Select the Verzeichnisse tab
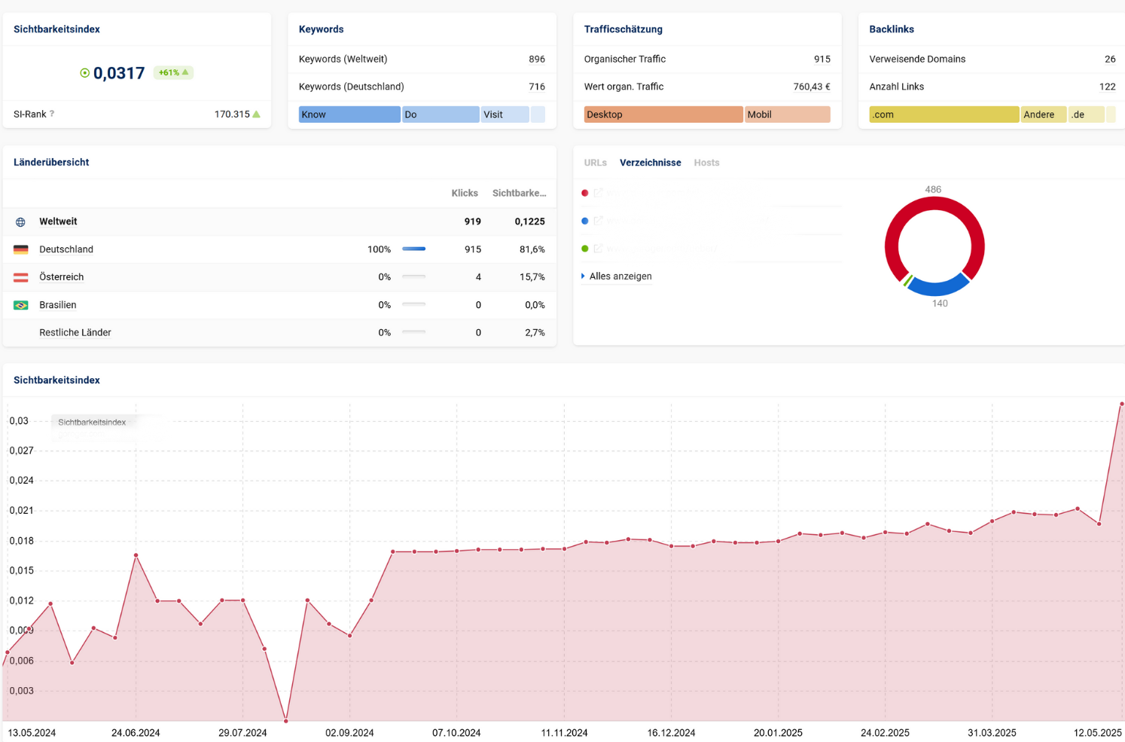 pyautogui.click(x=650, y=163)
